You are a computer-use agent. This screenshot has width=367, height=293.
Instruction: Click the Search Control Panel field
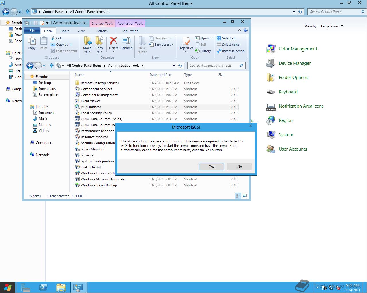[x=337, y=12]
